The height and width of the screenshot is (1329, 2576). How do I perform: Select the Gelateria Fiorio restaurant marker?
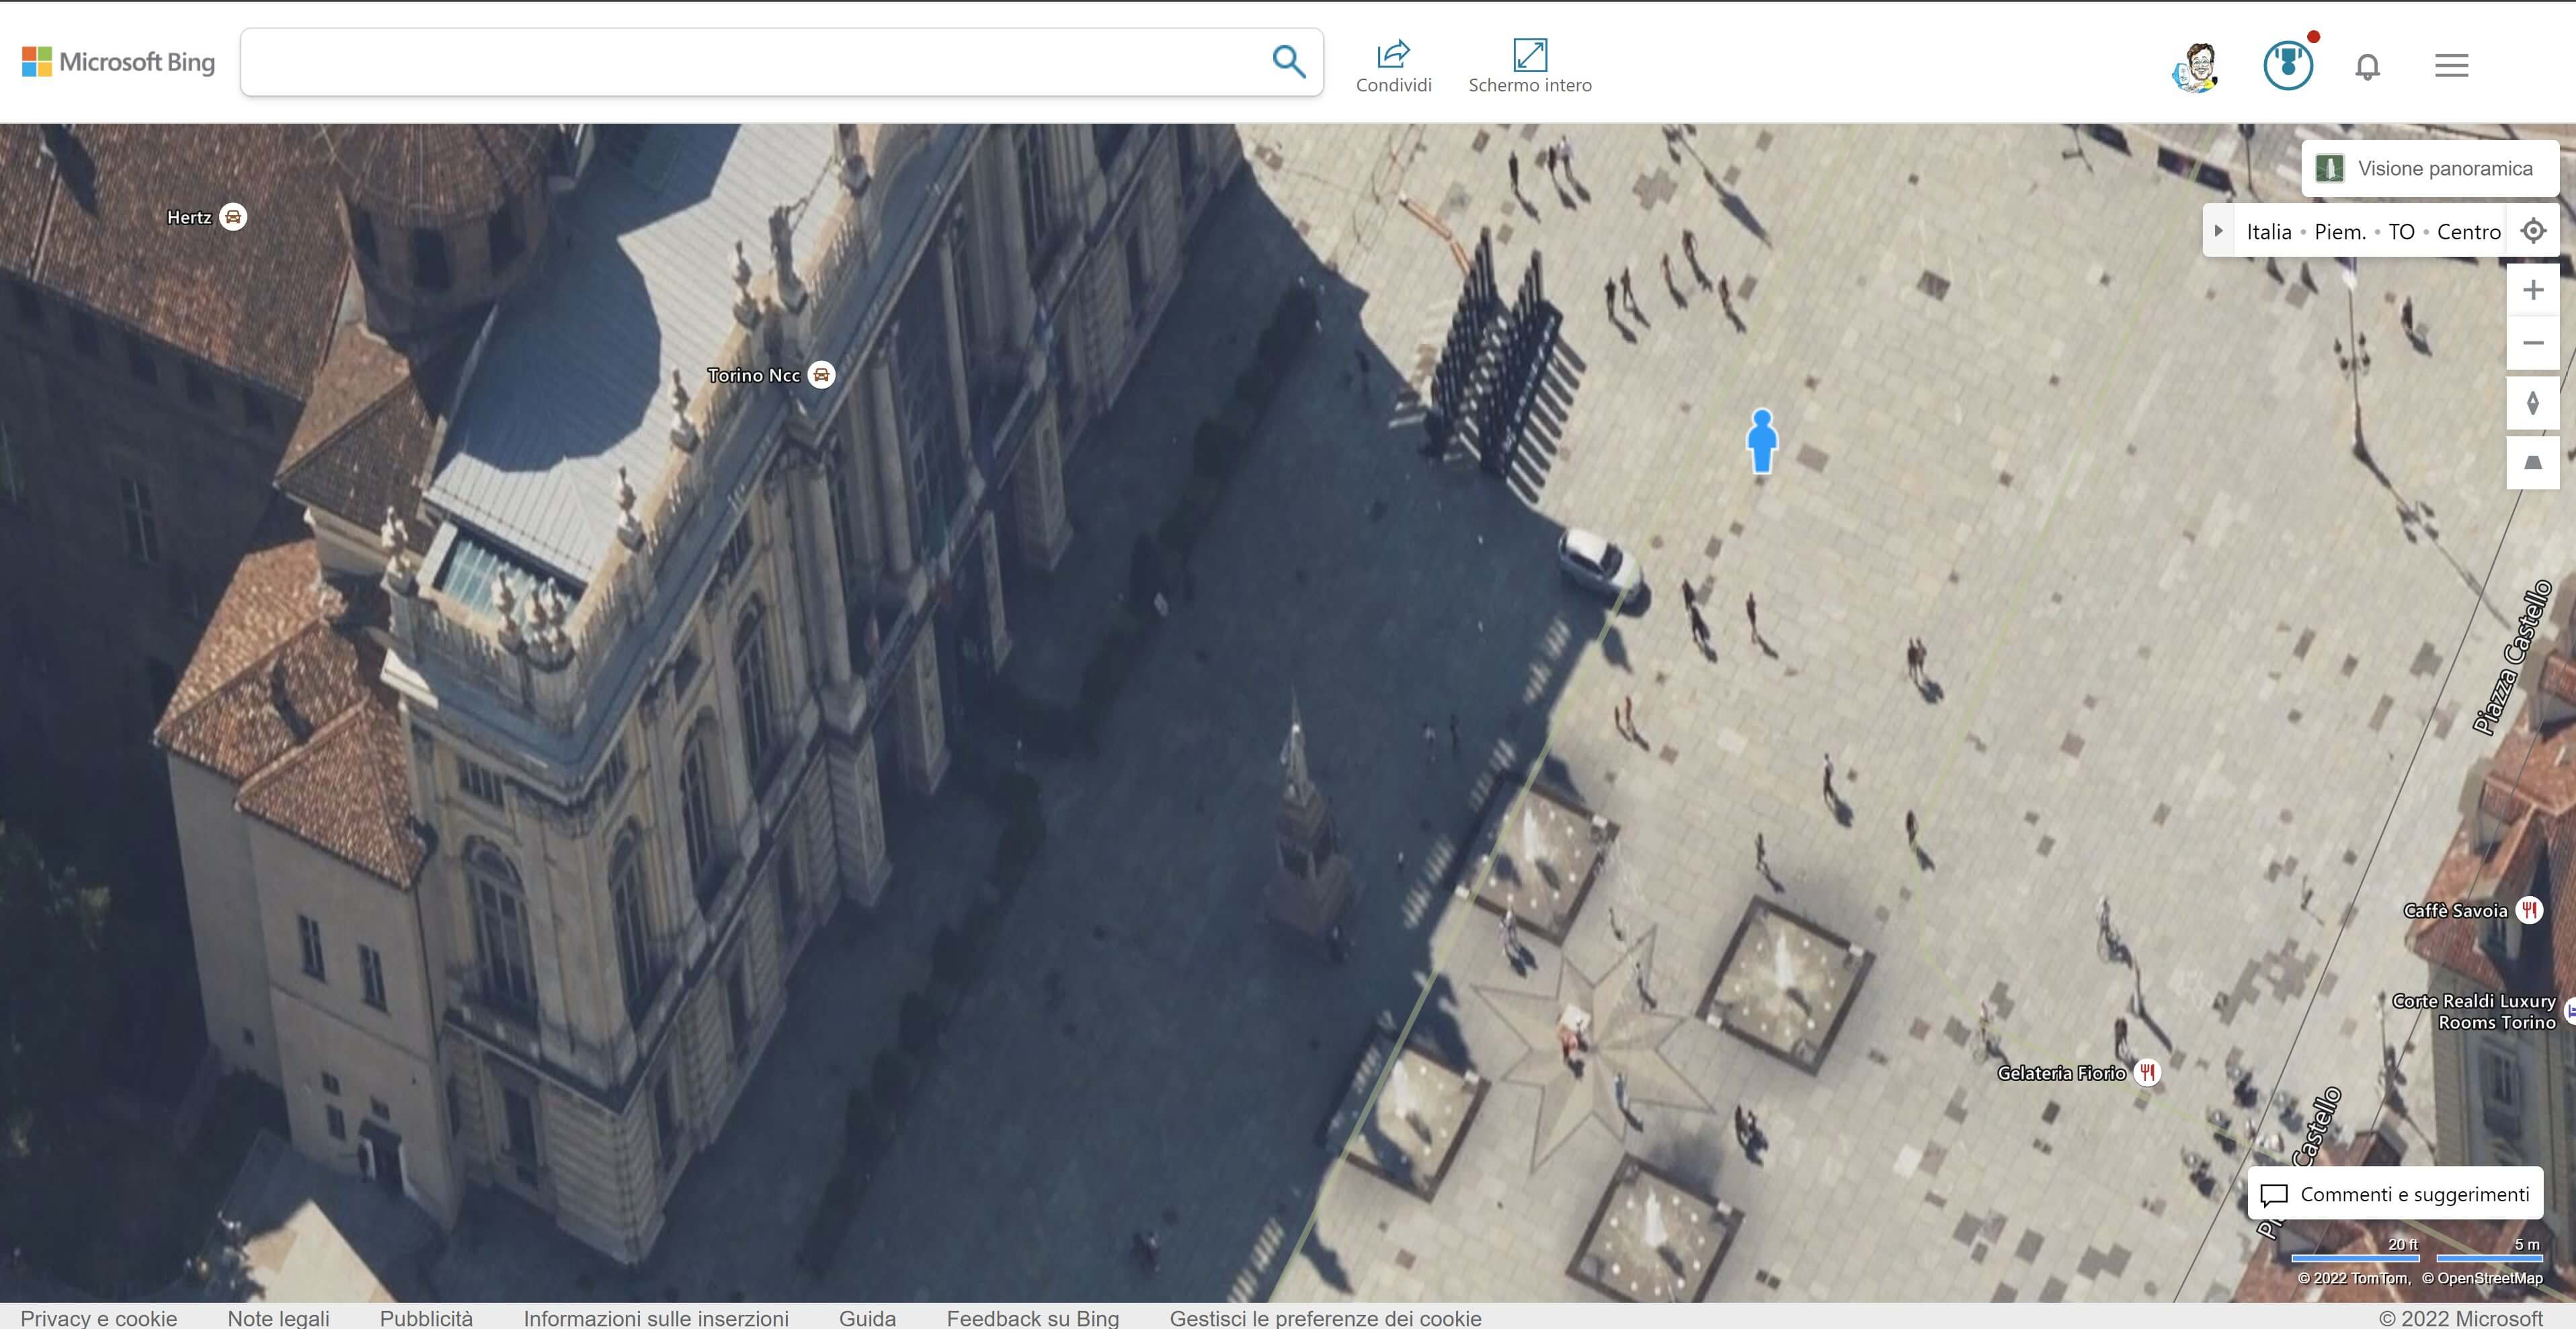[2147, 1073]
